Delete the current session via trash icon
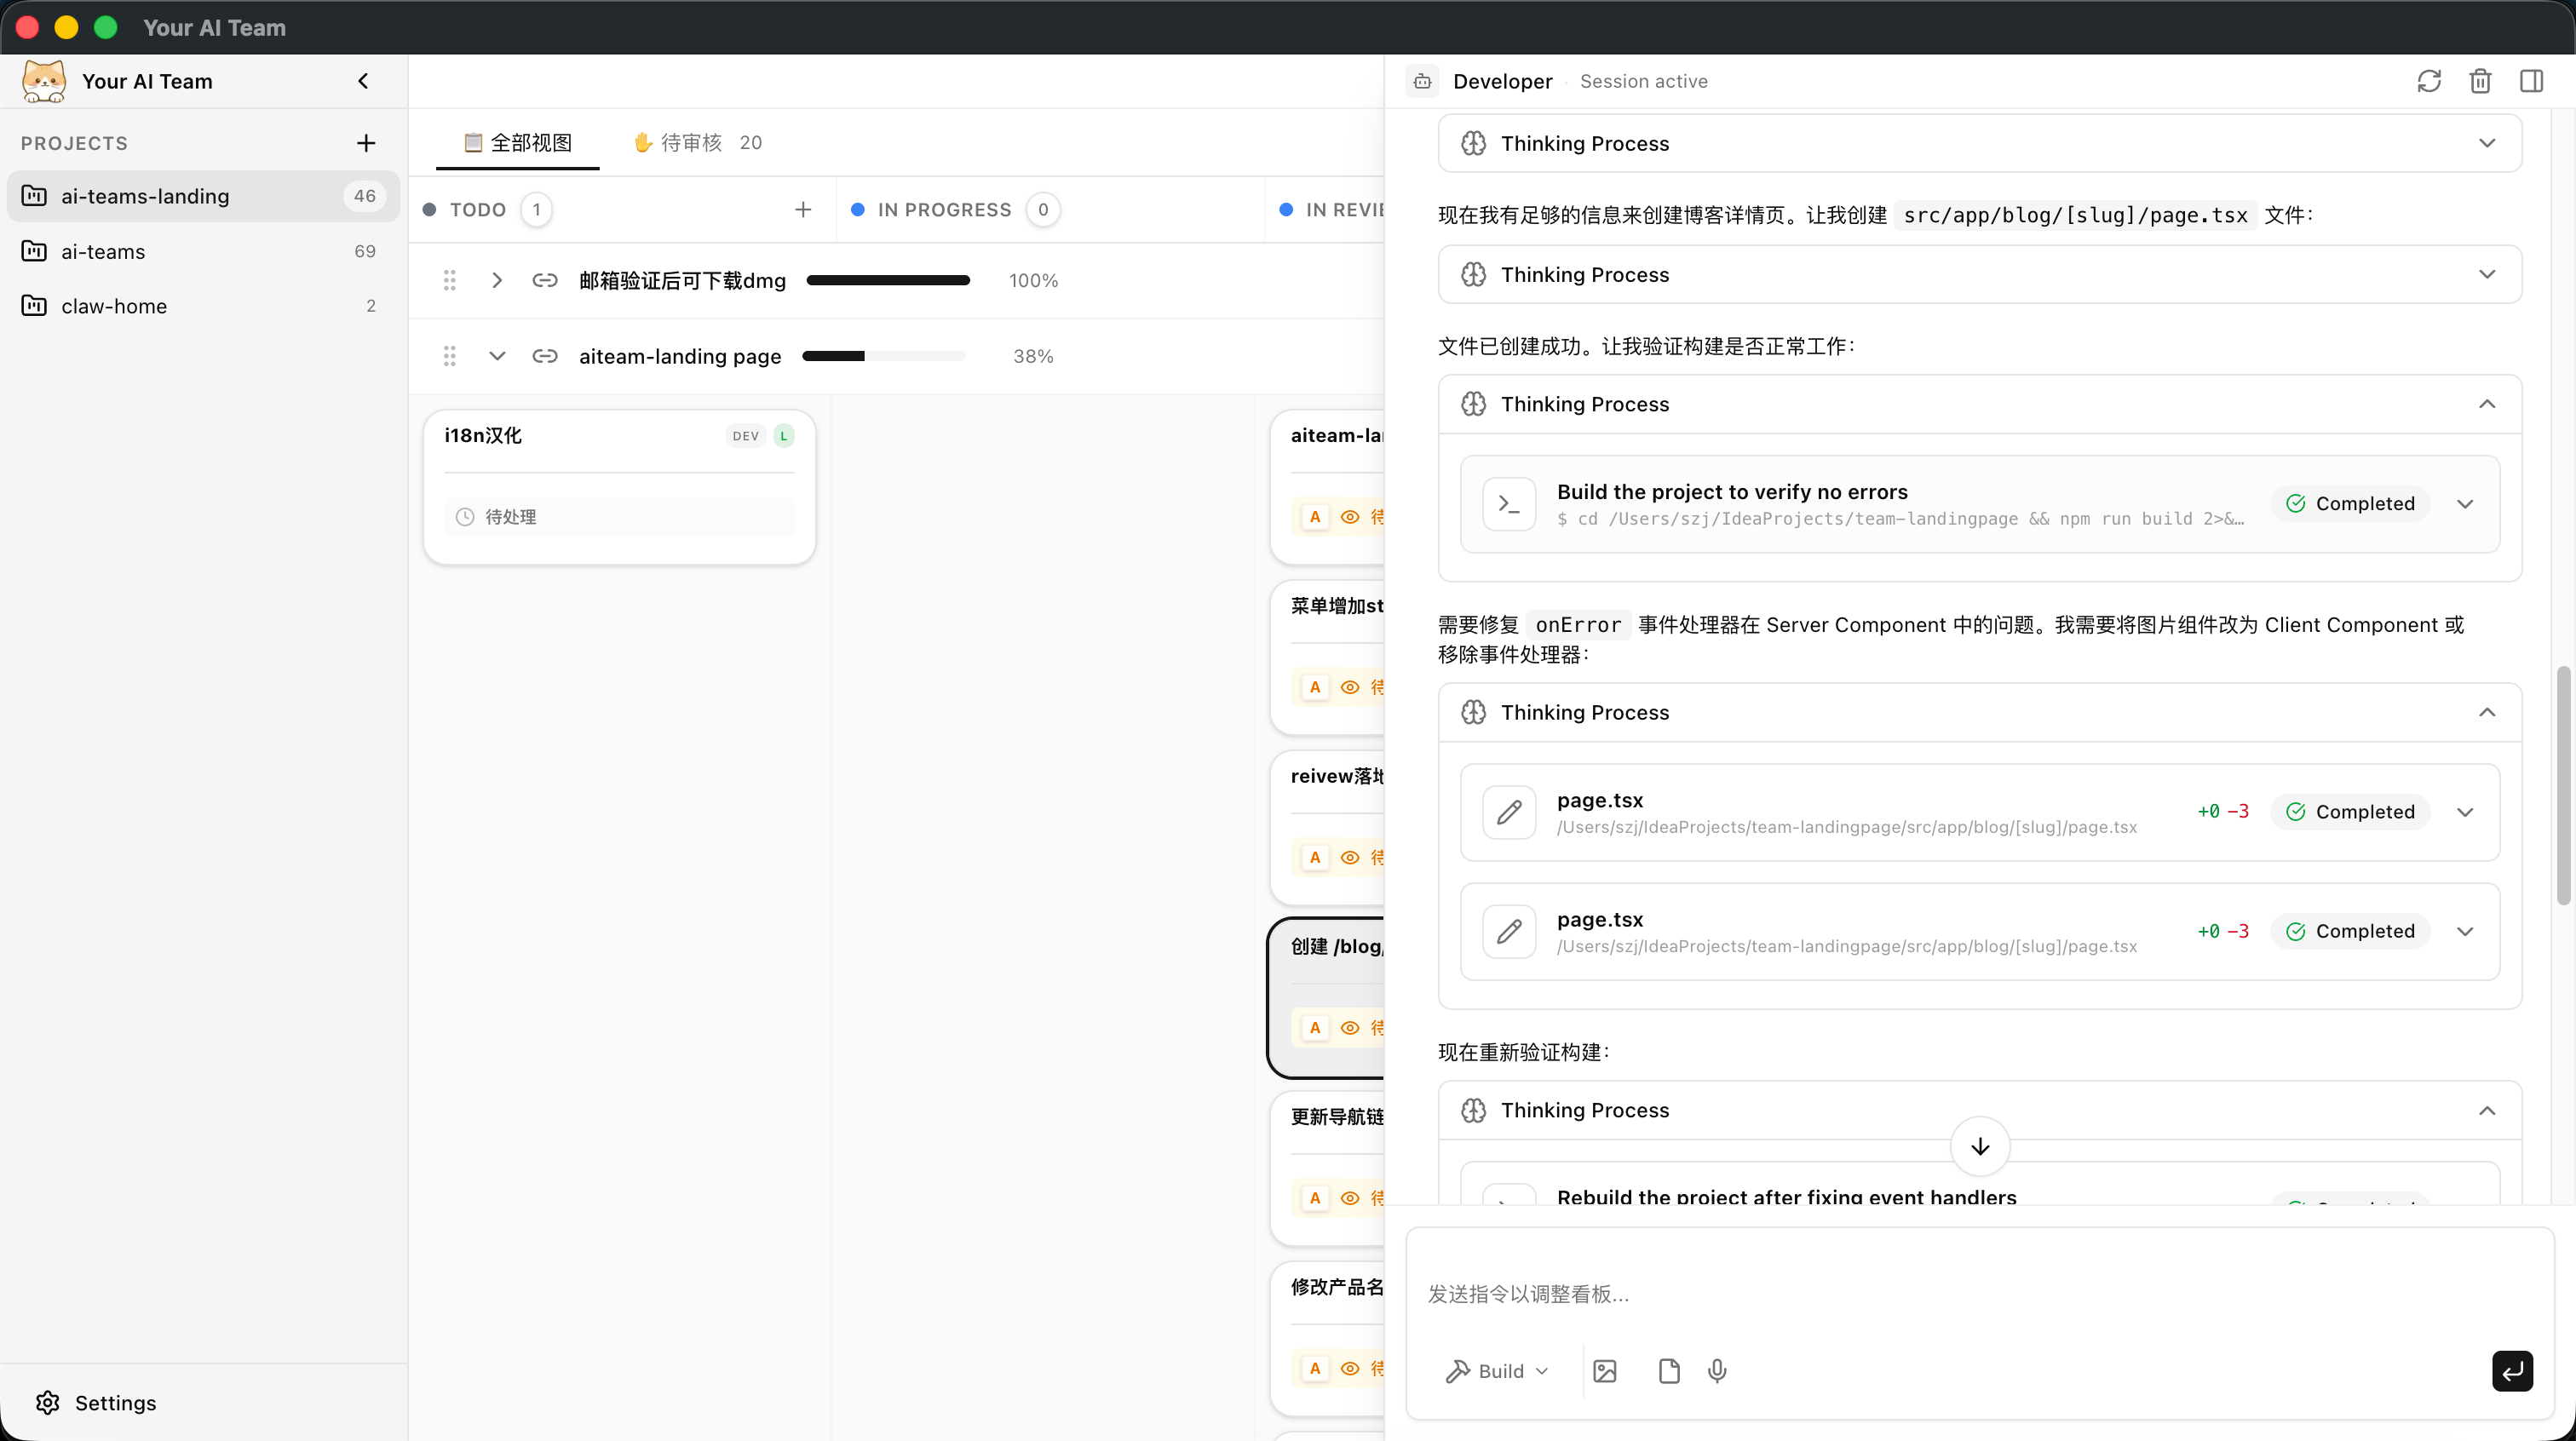Image resolution: width=2576 pixels, height=1441 pixels. pos(2480,81)
